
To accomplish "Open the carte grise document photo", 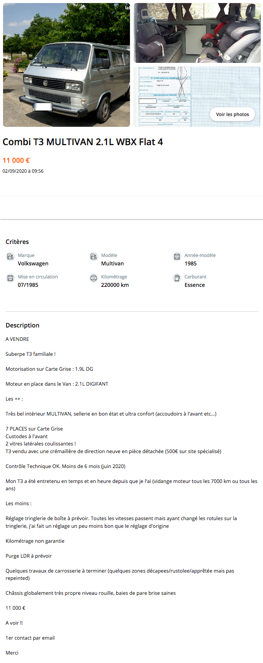I will point(197,97).
